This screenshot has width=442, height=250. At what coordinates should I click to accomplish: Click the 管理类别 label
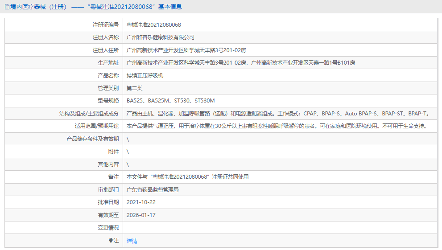tap(108, 88)
